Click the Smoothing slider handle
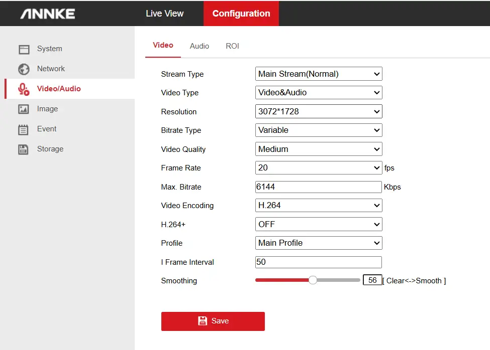490x350 pixels. pyautogui.click(x=313, y=280)
